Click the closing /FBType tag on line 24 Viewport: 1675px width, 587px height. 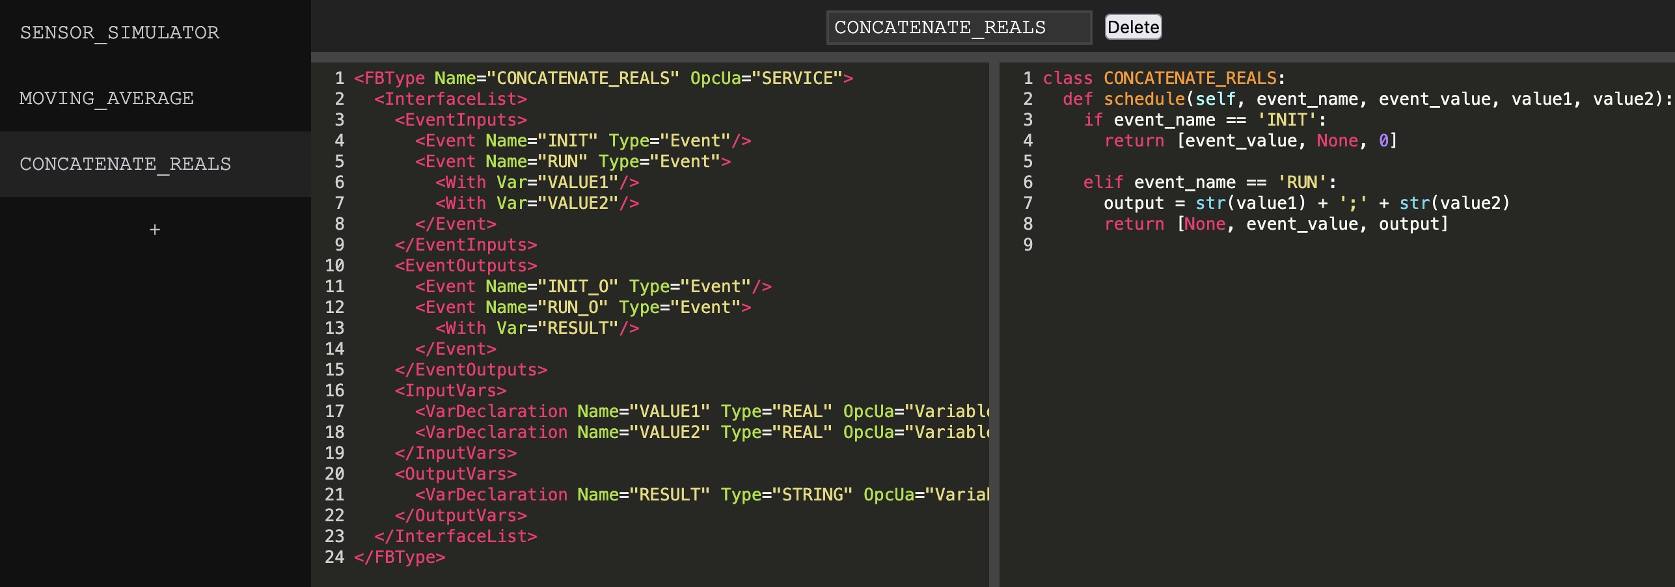coord(400,557)
